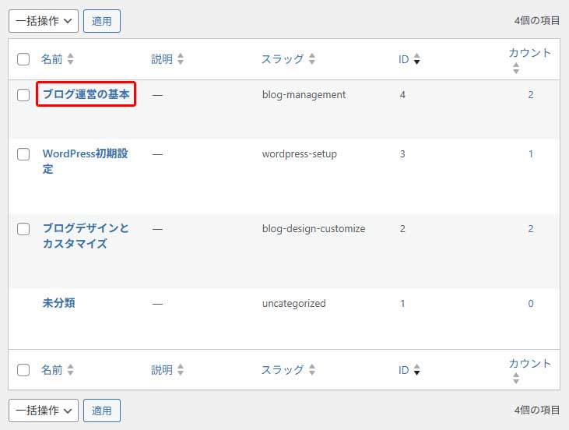Image resolution: width=569 pixels, height=430 pixels.
Task: Expand the bottom 一括操作 dropdown
Action: 44,410
